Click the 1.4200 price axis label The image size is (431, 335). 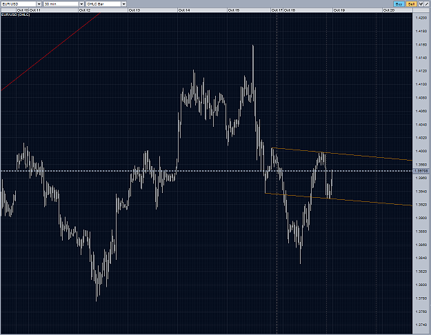click(x=421, y=18)
